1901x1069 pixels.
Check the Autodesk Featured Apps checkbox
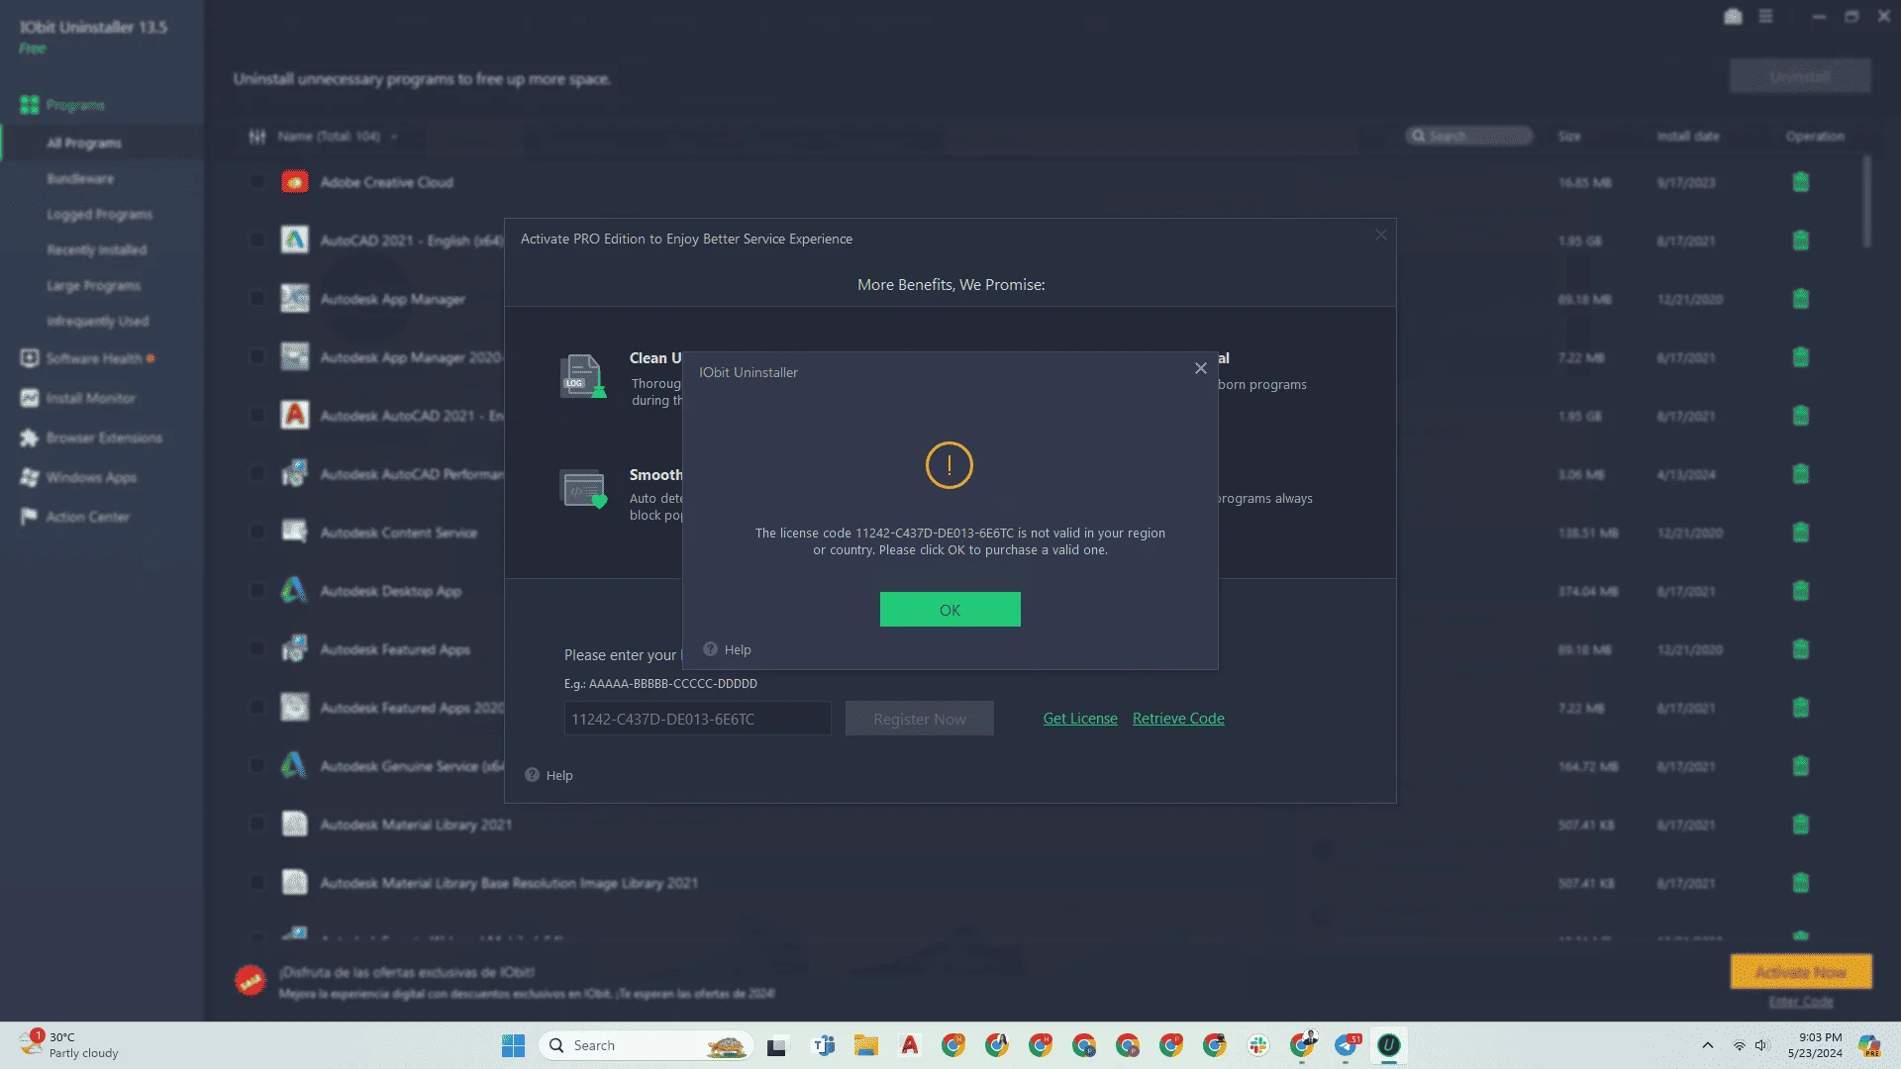pyautogui.click(x=256, y=649)
